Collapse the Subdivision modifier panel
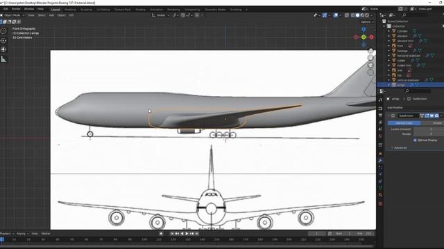444x249 pixels. 388,116
